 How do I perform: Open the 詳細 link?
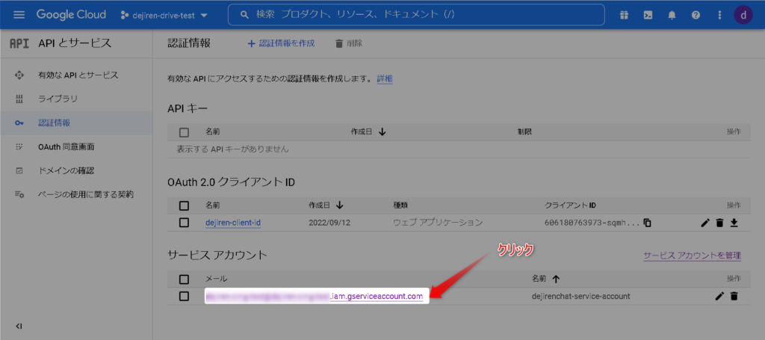385,78
